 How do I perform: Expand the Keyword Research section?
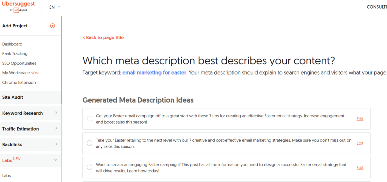pyautogui.click(x=56, y=113)
